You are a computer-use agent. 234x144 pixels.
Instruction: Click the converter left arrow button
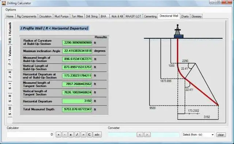(140, 135)
